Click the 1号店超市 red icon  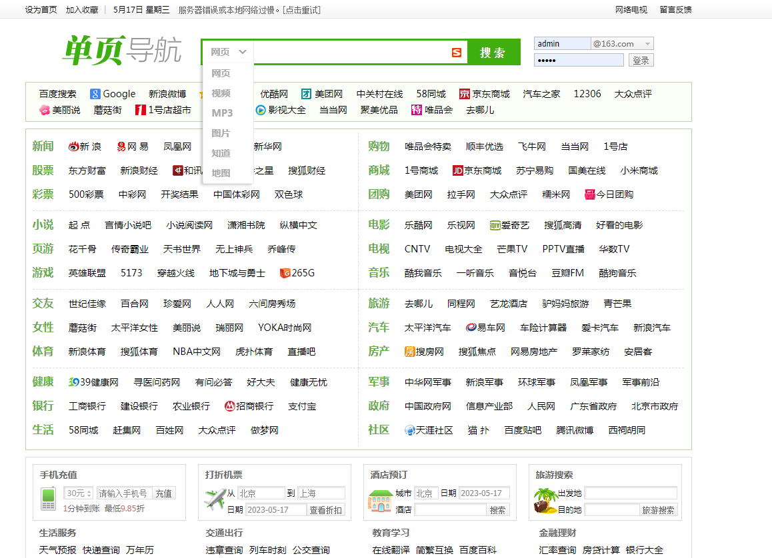click(140, 110)
